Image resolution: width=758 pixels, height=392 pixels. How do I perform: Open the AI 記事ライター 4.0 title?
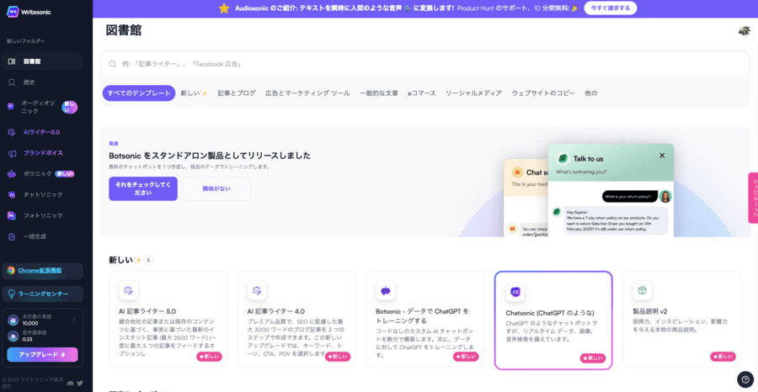[276, 311]
